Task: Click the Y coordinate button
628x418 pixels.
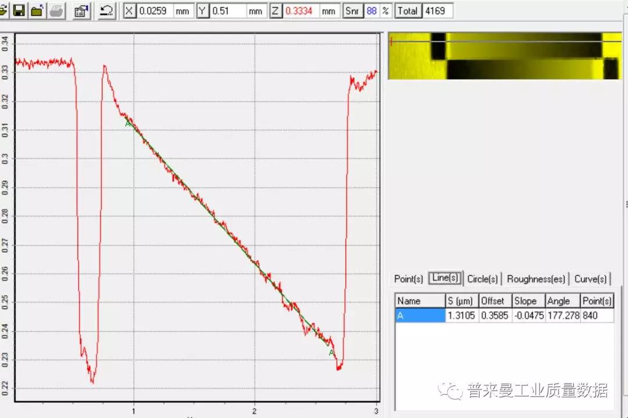Action: pyautogui.click(x=203, y=11)
